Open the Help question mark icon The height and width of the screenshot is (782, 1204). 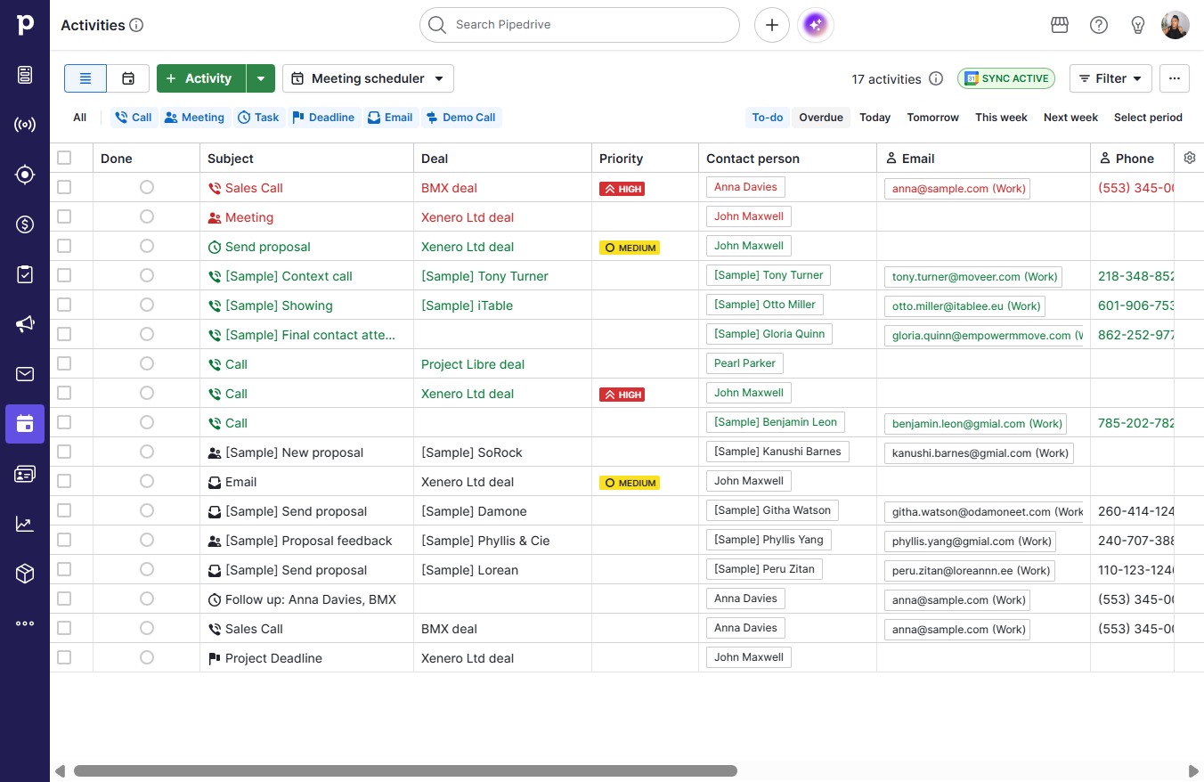point(1099,25)
